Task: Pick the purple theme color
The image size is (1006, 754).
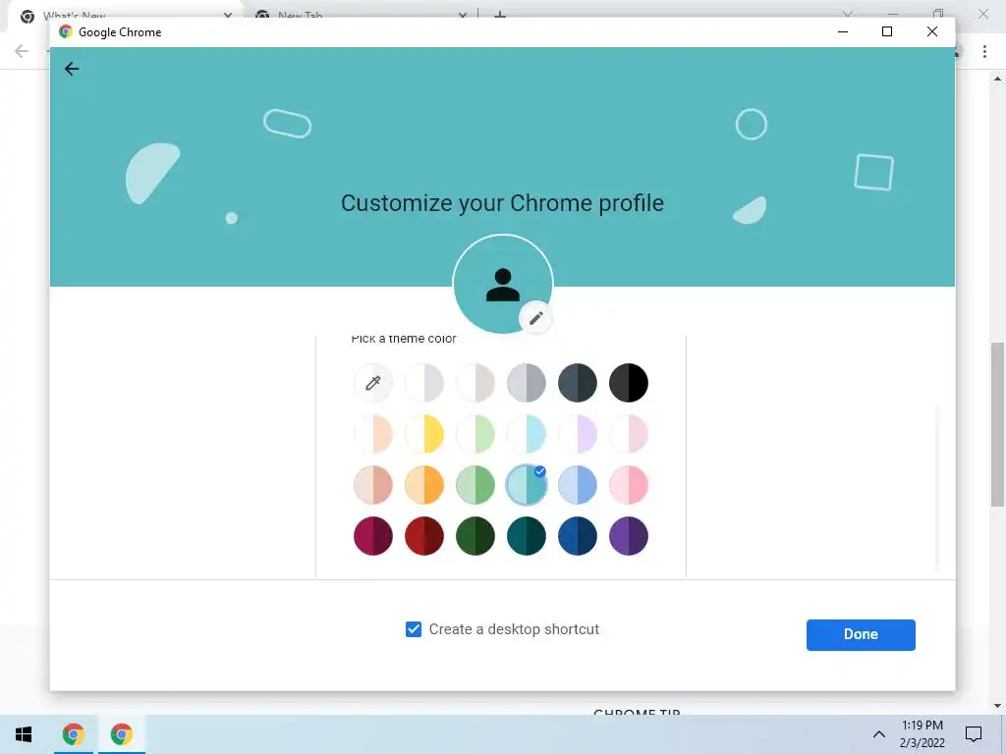Action: (629, 536)
